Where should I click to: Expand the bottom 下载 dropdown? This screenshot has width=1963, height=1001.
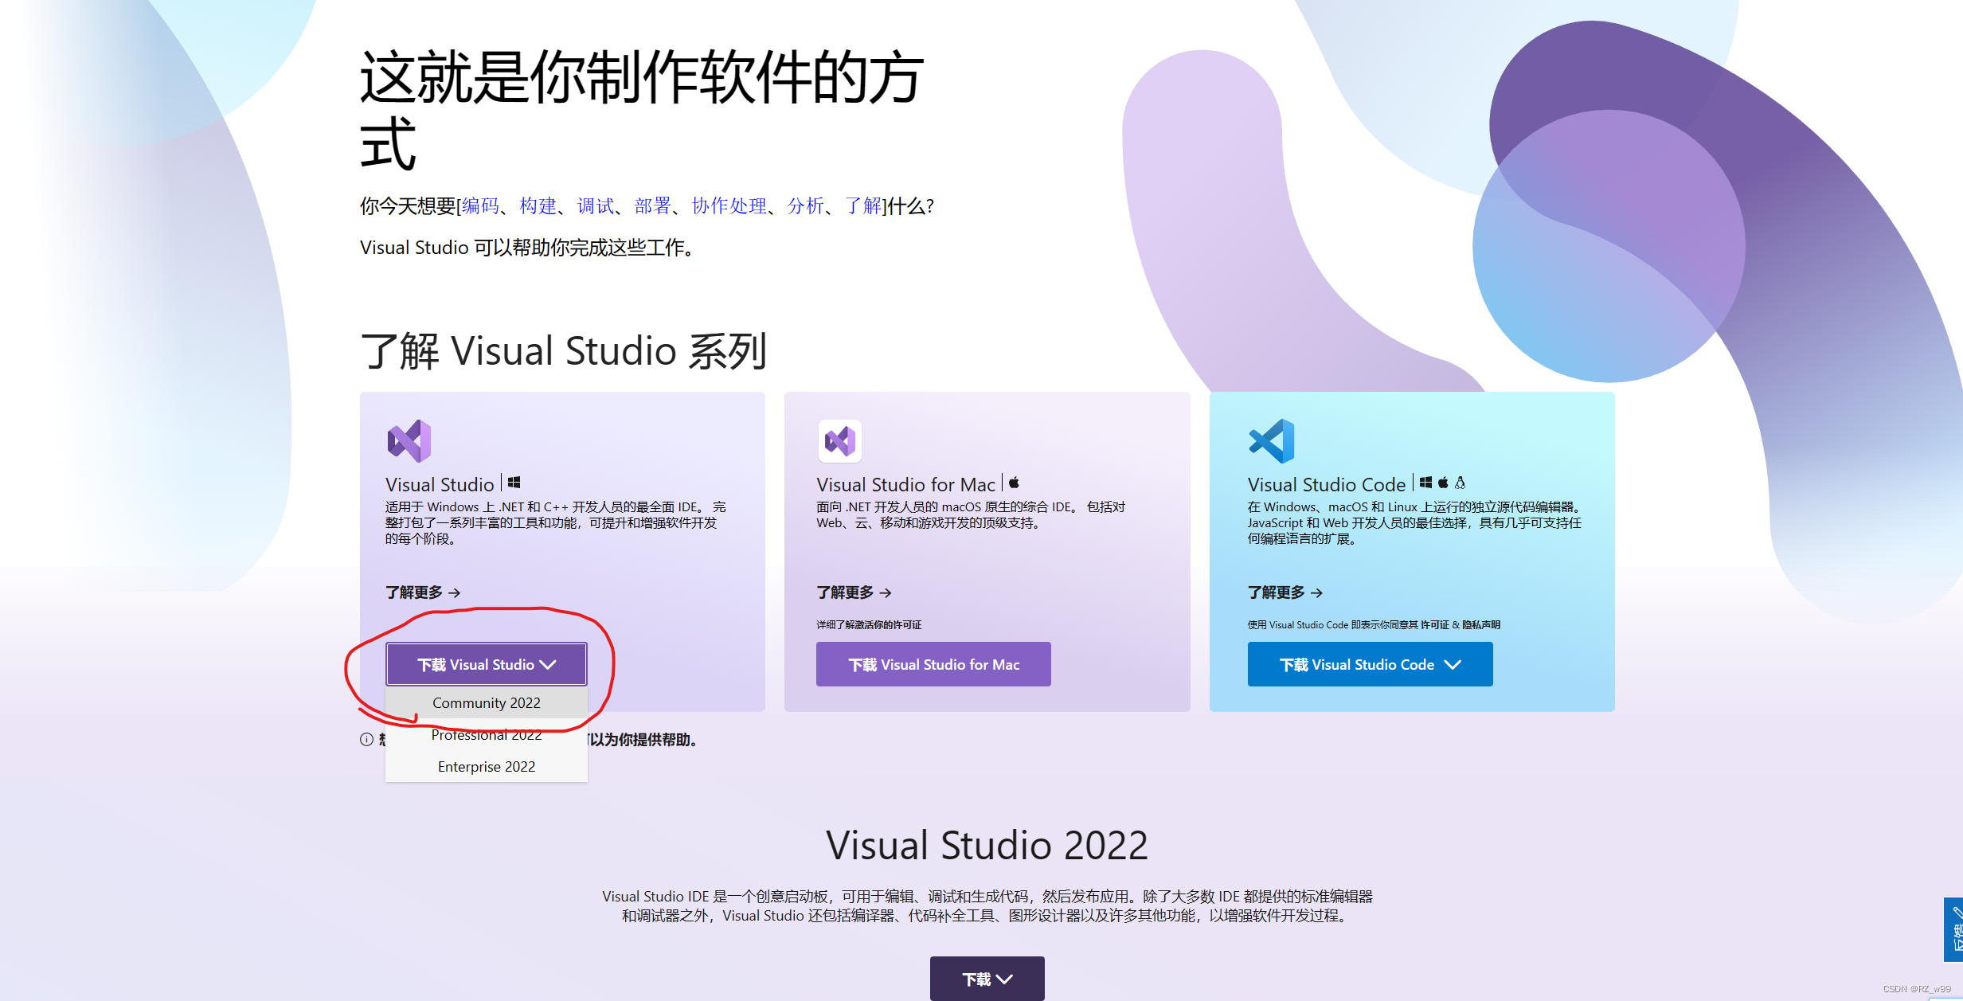tap(987, 979)
